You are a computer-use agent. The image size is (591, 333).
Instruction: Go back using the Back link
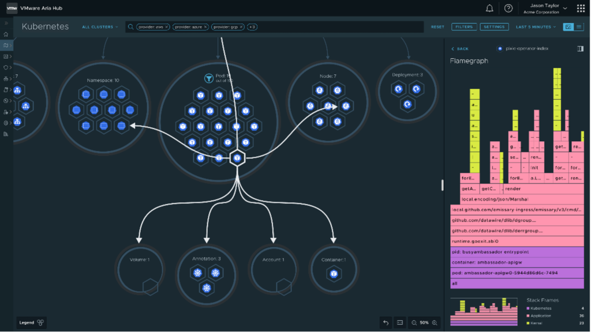pos(459,49)
